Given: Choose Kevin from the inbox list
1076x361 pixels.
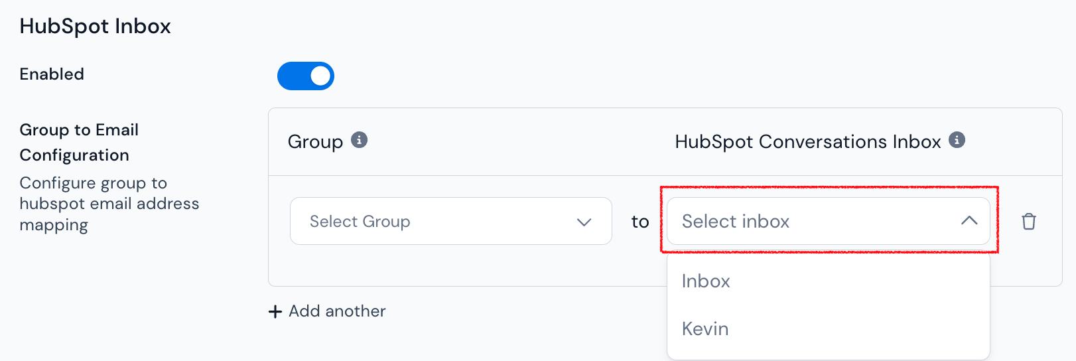Looking at the screenshot, I should pyautogui.click(x=829, y=329).
